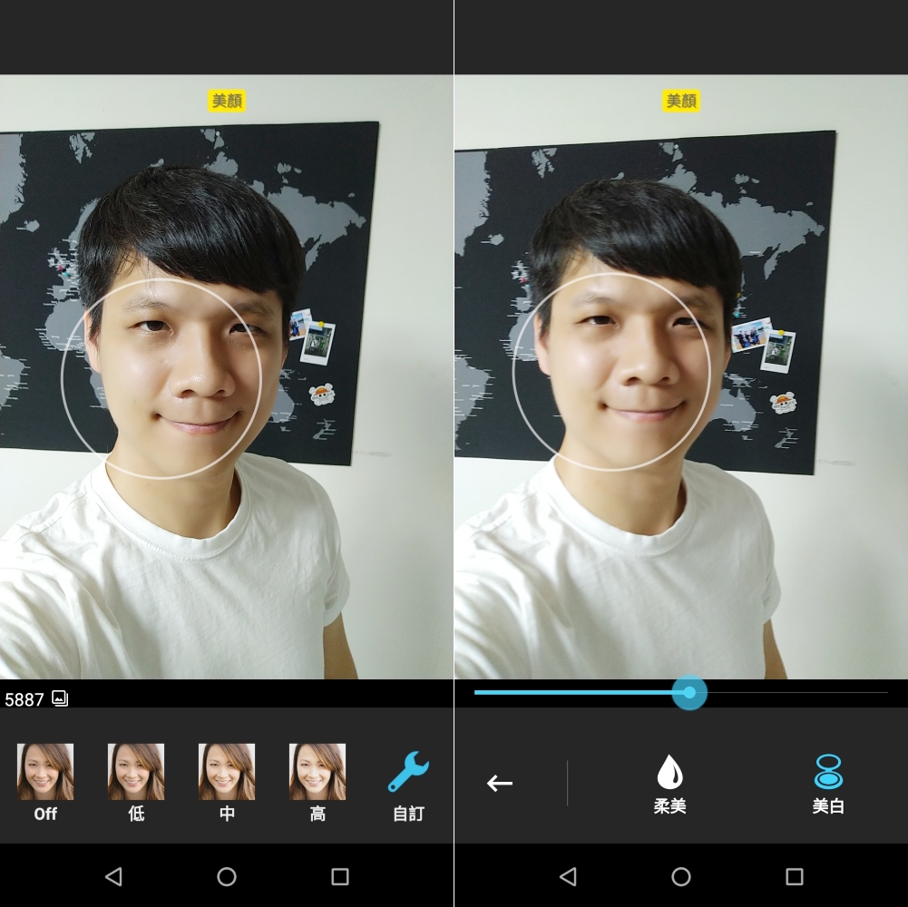Tap the gallery icon beside 5887
Viewport: 908px width, 907px height.
60,698
